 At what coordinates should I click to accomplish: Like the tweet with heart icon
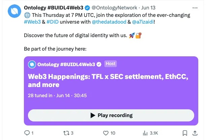point(106,133)
